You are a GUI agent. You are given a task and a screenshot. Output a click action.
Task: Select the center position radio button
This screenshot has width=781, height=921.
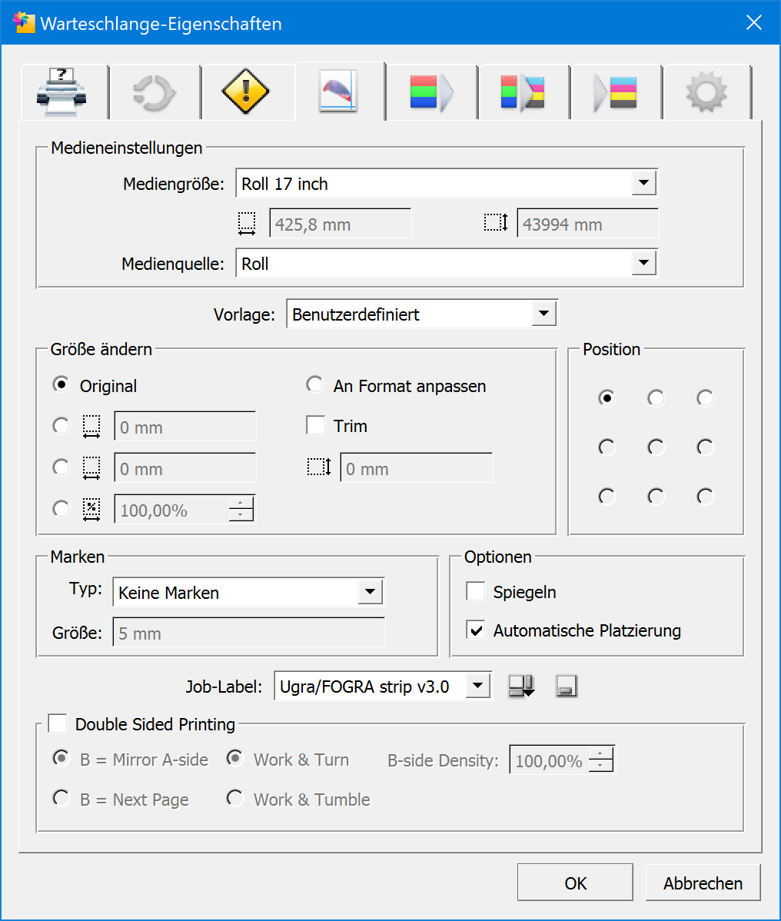(x=656, y=447)
